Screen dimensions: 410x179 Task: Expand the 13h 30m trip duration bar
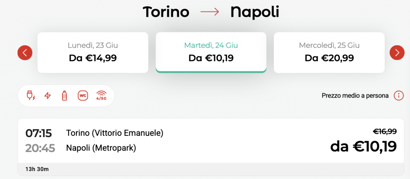211,169
